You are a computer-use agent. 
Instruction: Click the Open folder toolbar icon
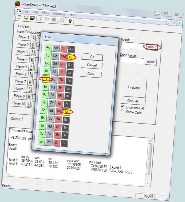(x=26, y=18)
